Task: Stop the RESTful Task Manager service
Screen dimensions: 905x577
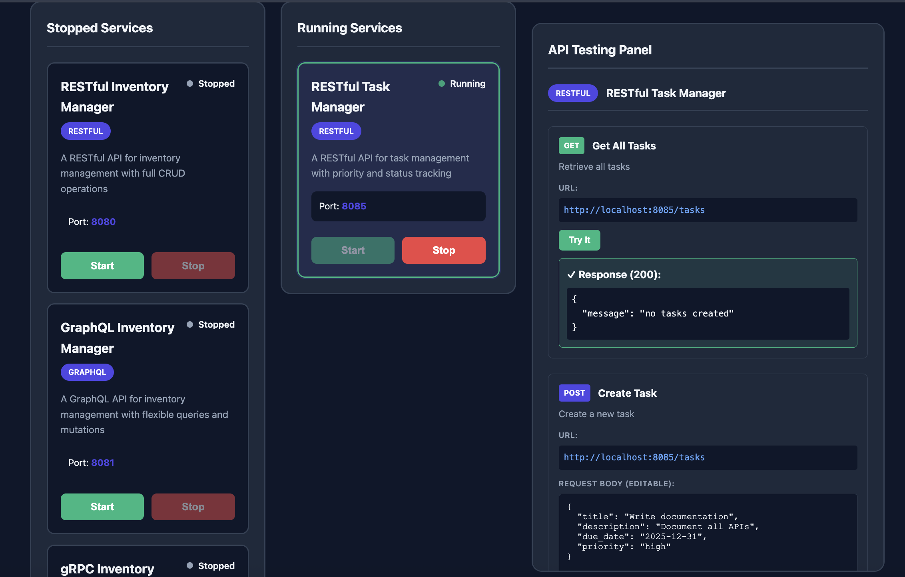Action: click(443, 250)
